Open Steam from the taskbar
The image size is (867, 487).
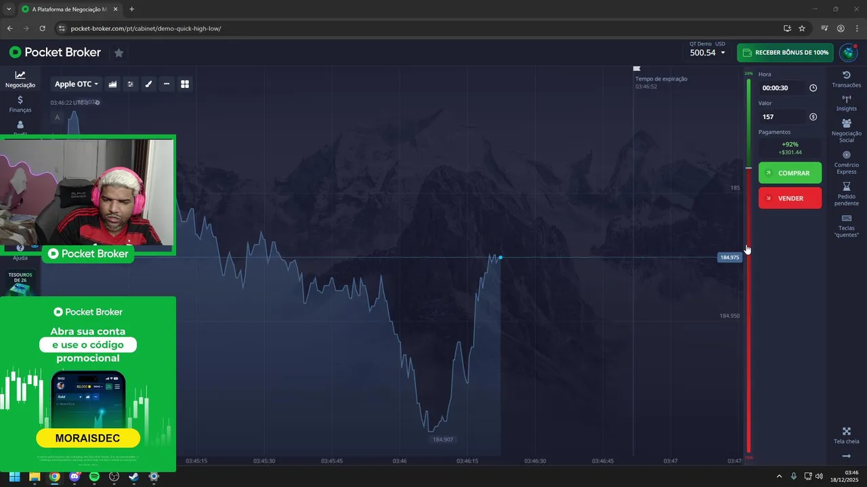pos(133,476)
